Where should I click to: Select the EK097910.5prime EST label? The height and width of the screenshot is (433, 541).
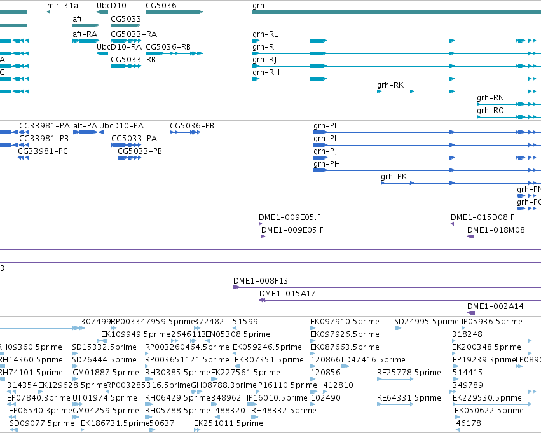click(345, 322)
